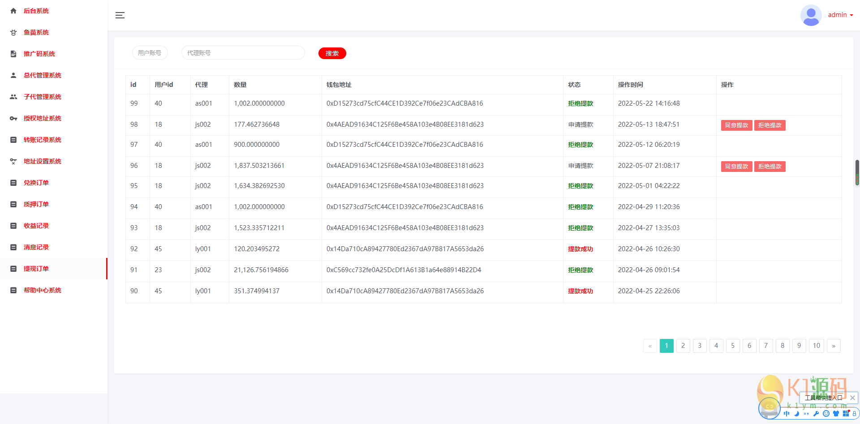The image size is (860, 424).
Task: Click the person icon beside 总代管理系统
Action: (13, 75)
